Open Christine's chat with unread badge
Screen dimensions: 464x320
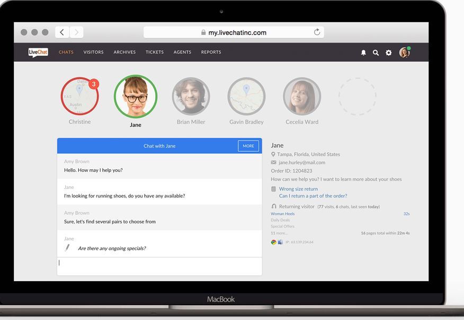pos(79,96)
